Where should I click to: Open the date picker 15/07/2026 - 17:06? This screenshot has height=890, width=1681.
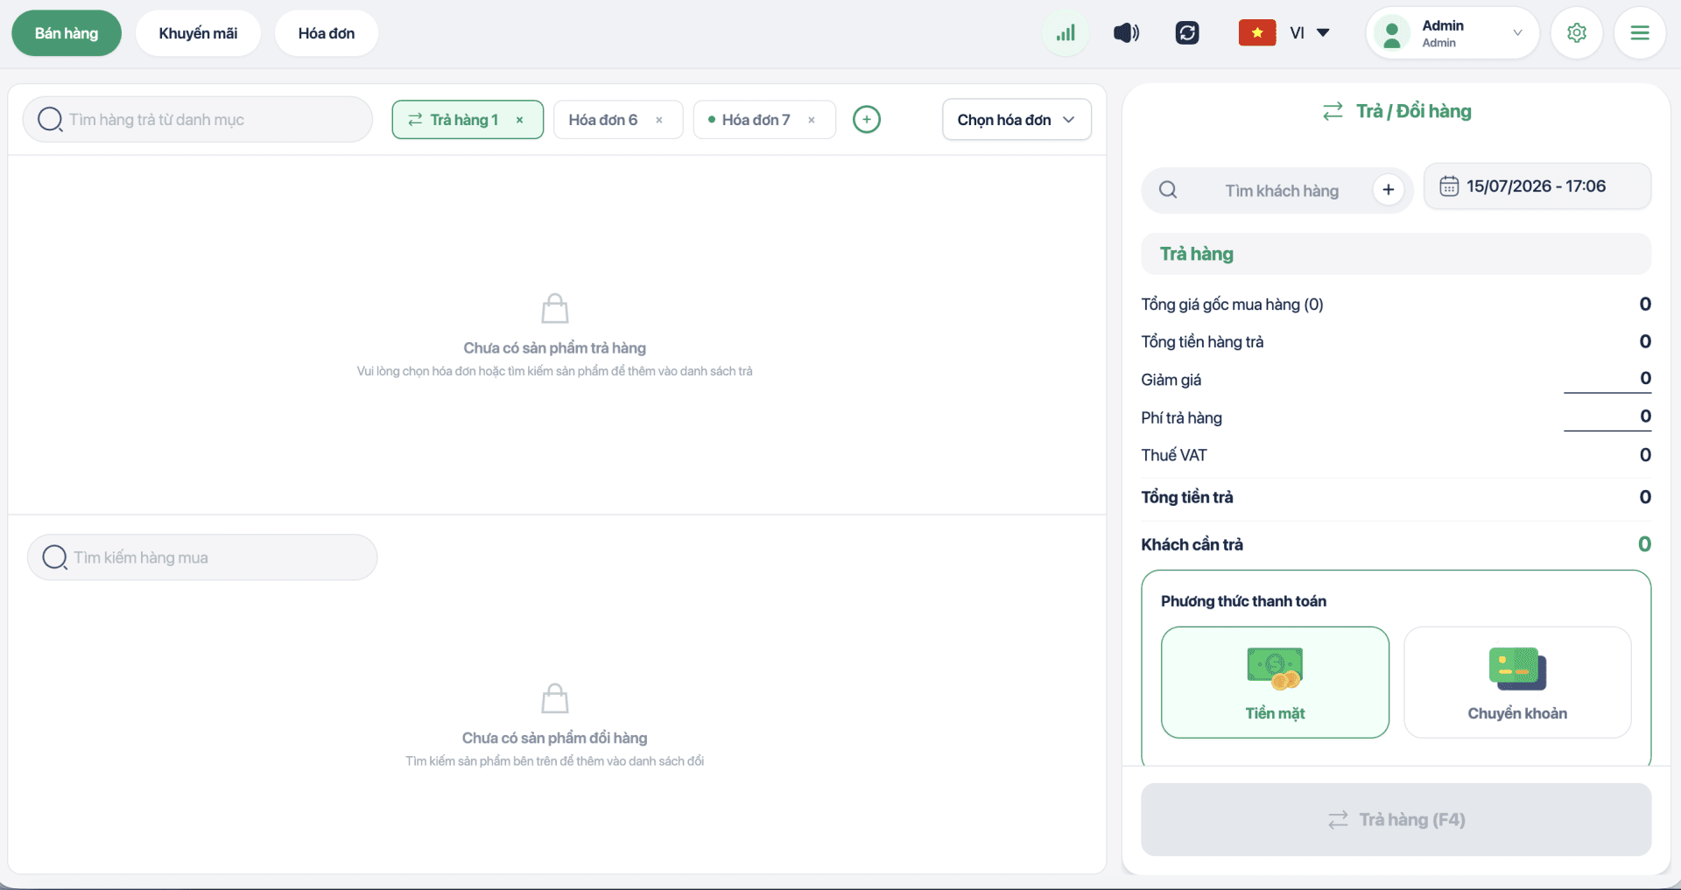point(1537,186)
